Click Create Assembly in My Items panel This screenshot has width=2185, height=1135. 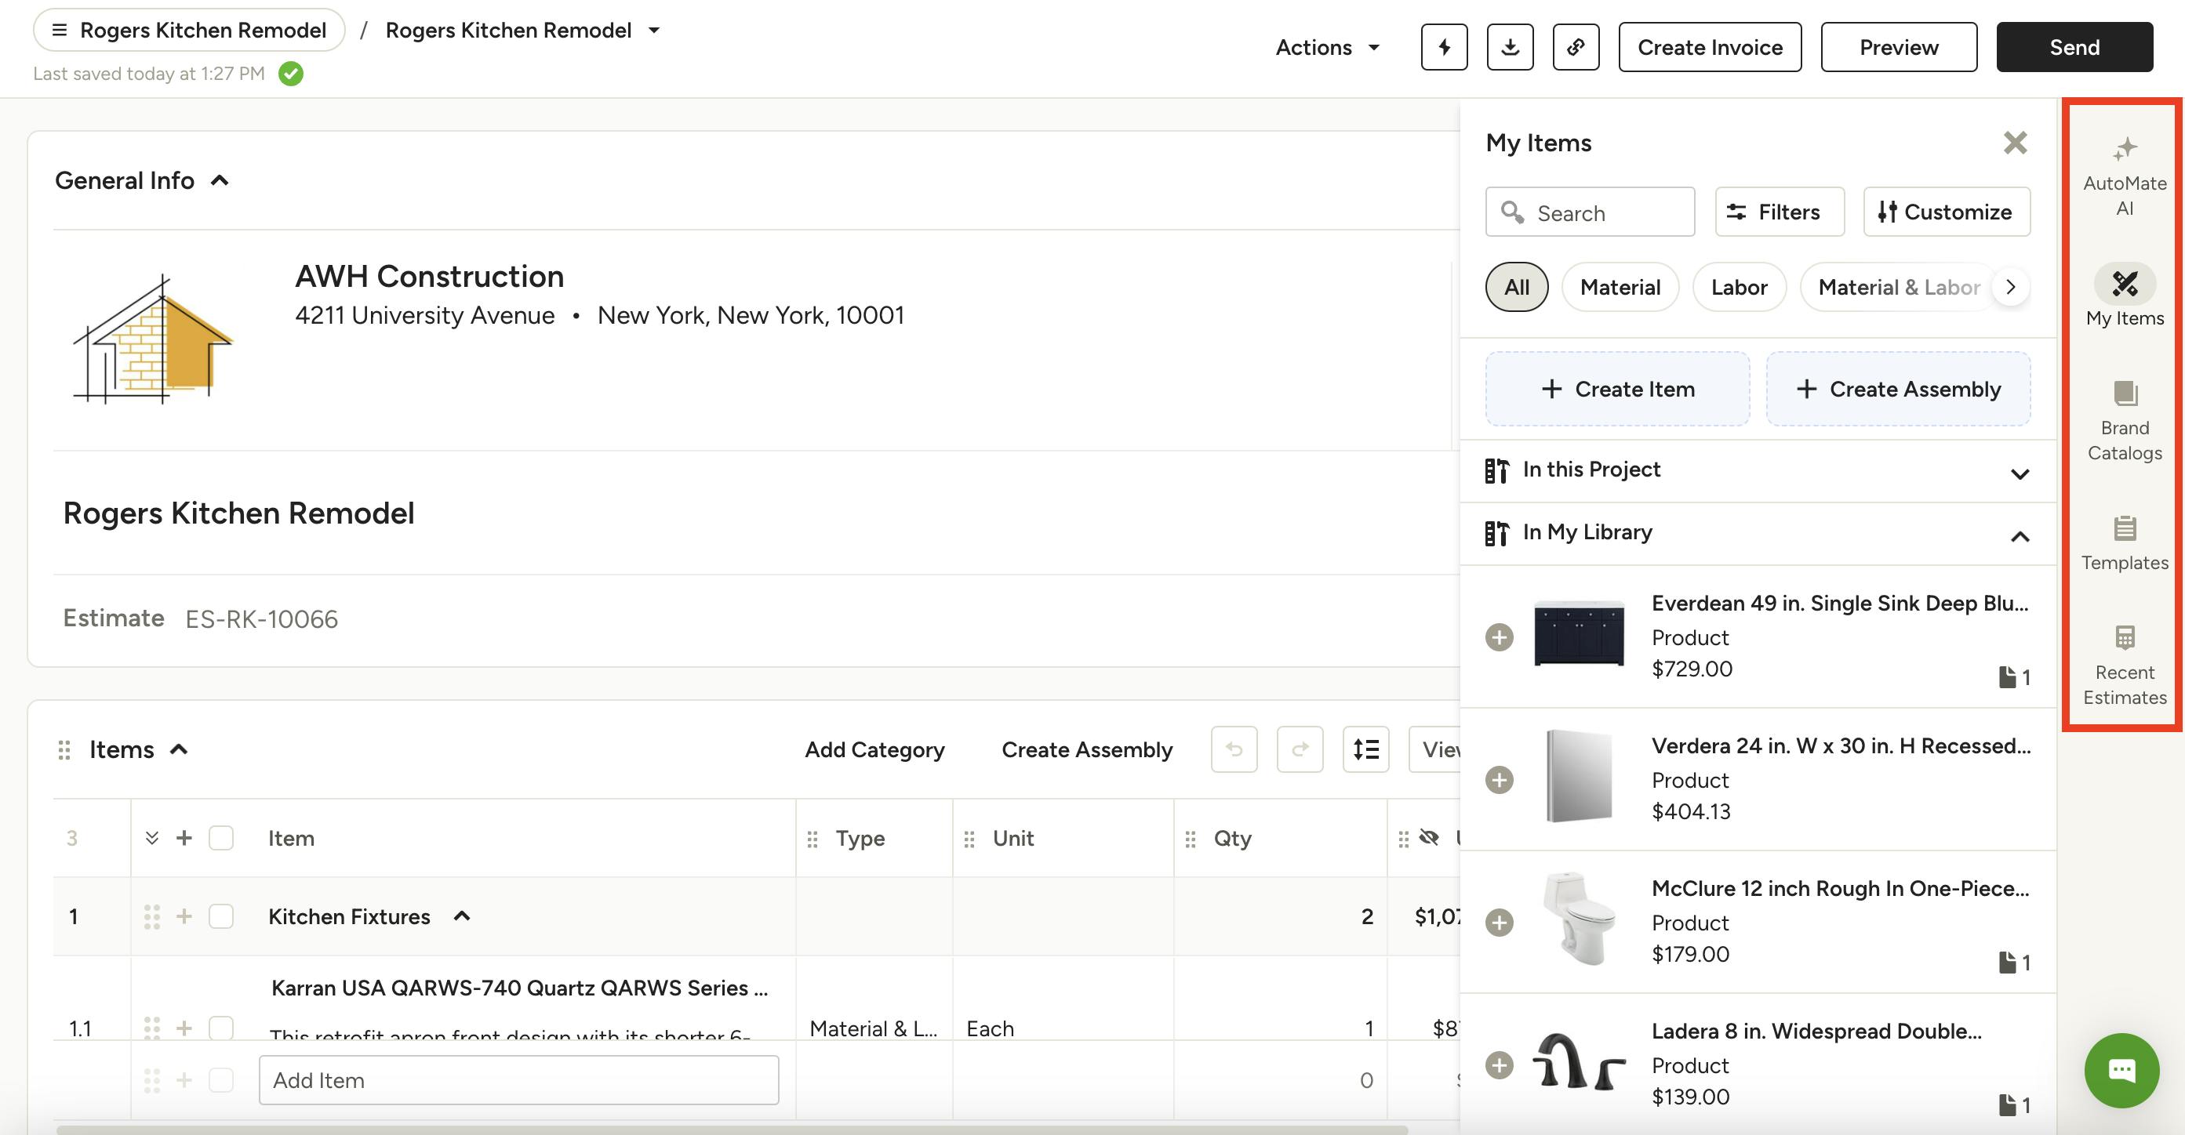click(1897, 388)
